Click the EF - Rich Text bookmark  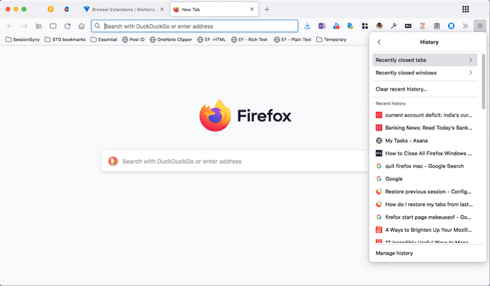click(x=250, y=40)
